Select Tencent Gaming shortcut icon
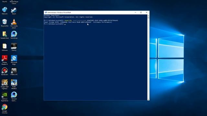This screenshot has width=207, height=116. (x=14, y=97)
